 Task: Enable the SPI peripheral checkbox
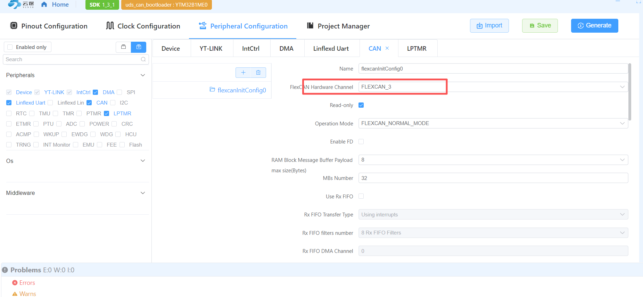click(x=119, y=92)
